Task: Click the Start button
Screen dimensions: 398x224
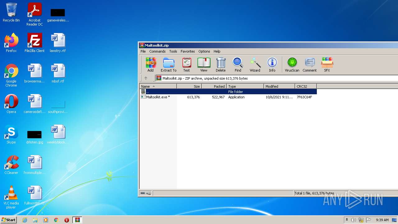Action: (x=8, y=220)
